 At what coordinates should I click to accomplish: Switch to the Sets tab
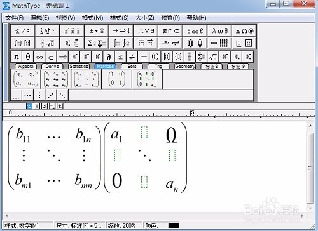click(132, 67)
